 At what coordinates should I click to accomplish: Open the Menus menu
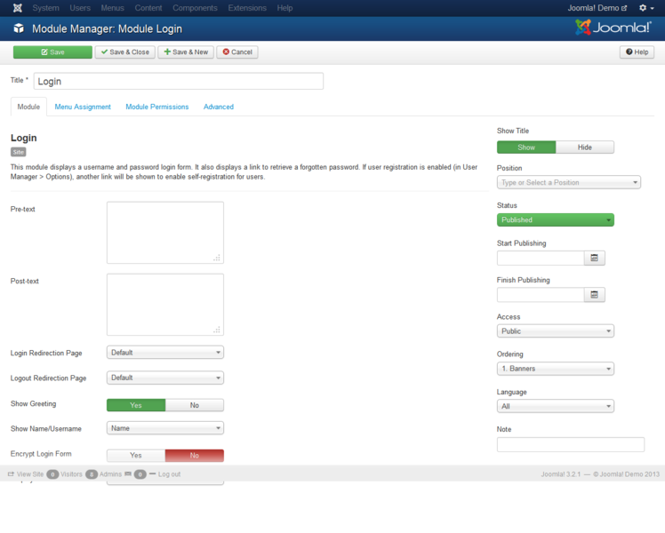tap(112, 8)
